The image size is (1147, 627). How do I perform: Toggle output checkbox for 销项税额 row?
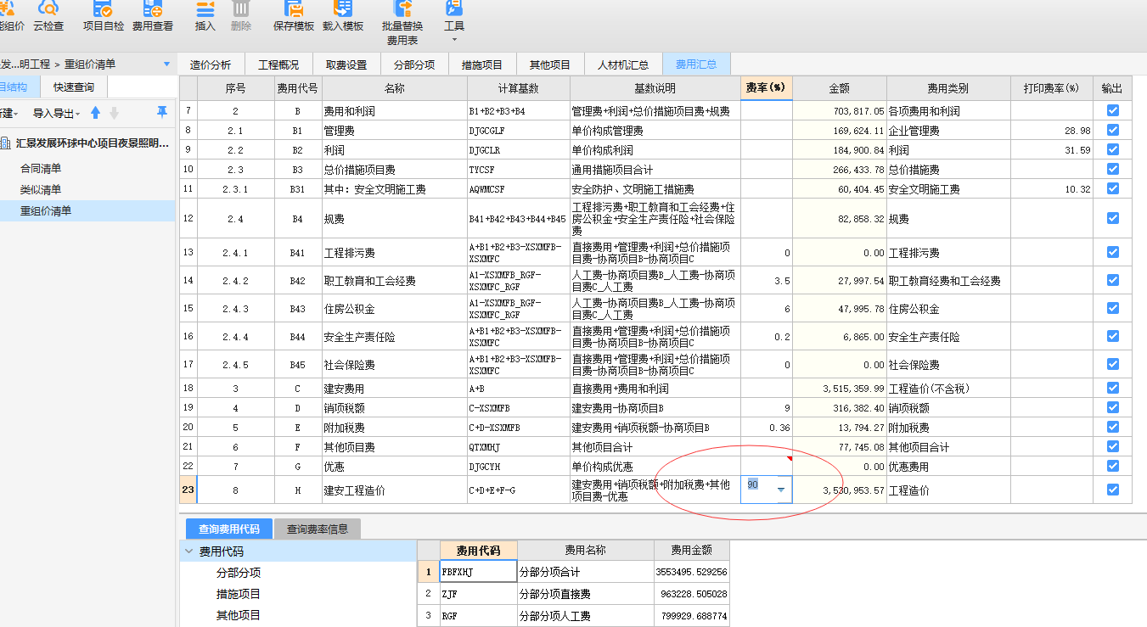click(x=1112, y=407)
